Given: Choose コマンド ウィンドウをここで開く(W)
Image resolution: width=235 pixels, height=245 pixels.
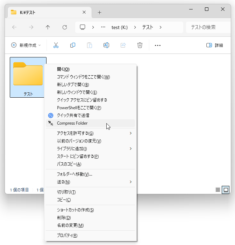Looking at the screenshot, I should [90, 77].
